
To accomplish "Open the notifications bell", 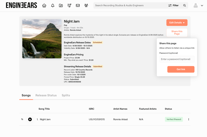I will click(x=53, y=5).
